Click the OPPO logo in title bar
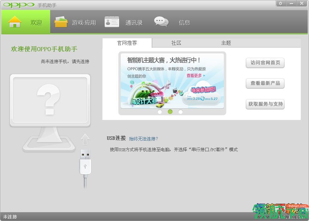The image size is (309, 221). [19, 5]
